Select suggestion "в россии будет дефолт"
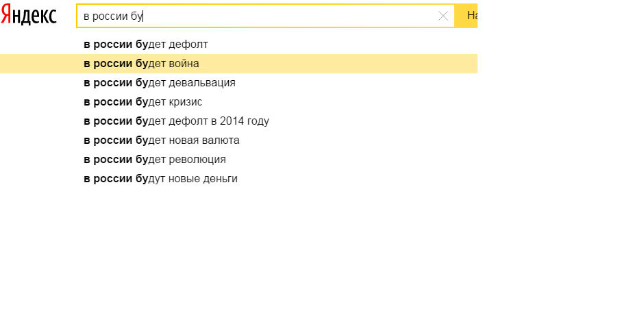Screen dimensions: 644x322 point(146,45)
